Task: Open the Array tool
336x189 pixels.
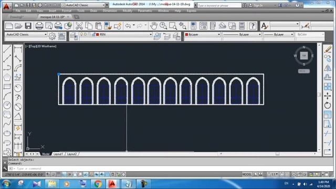Action: (x=328, y=87)
